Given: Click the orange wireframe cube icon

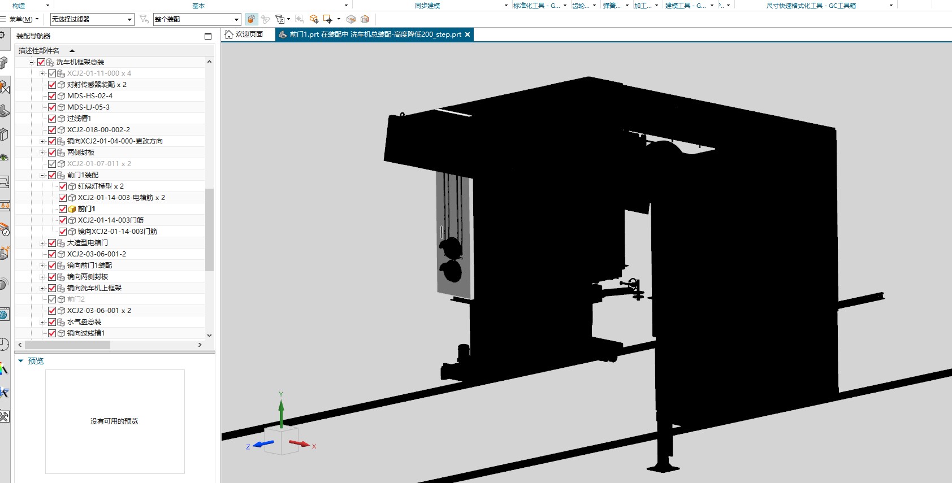Looking at the screenshot, I should coord(365,19).
